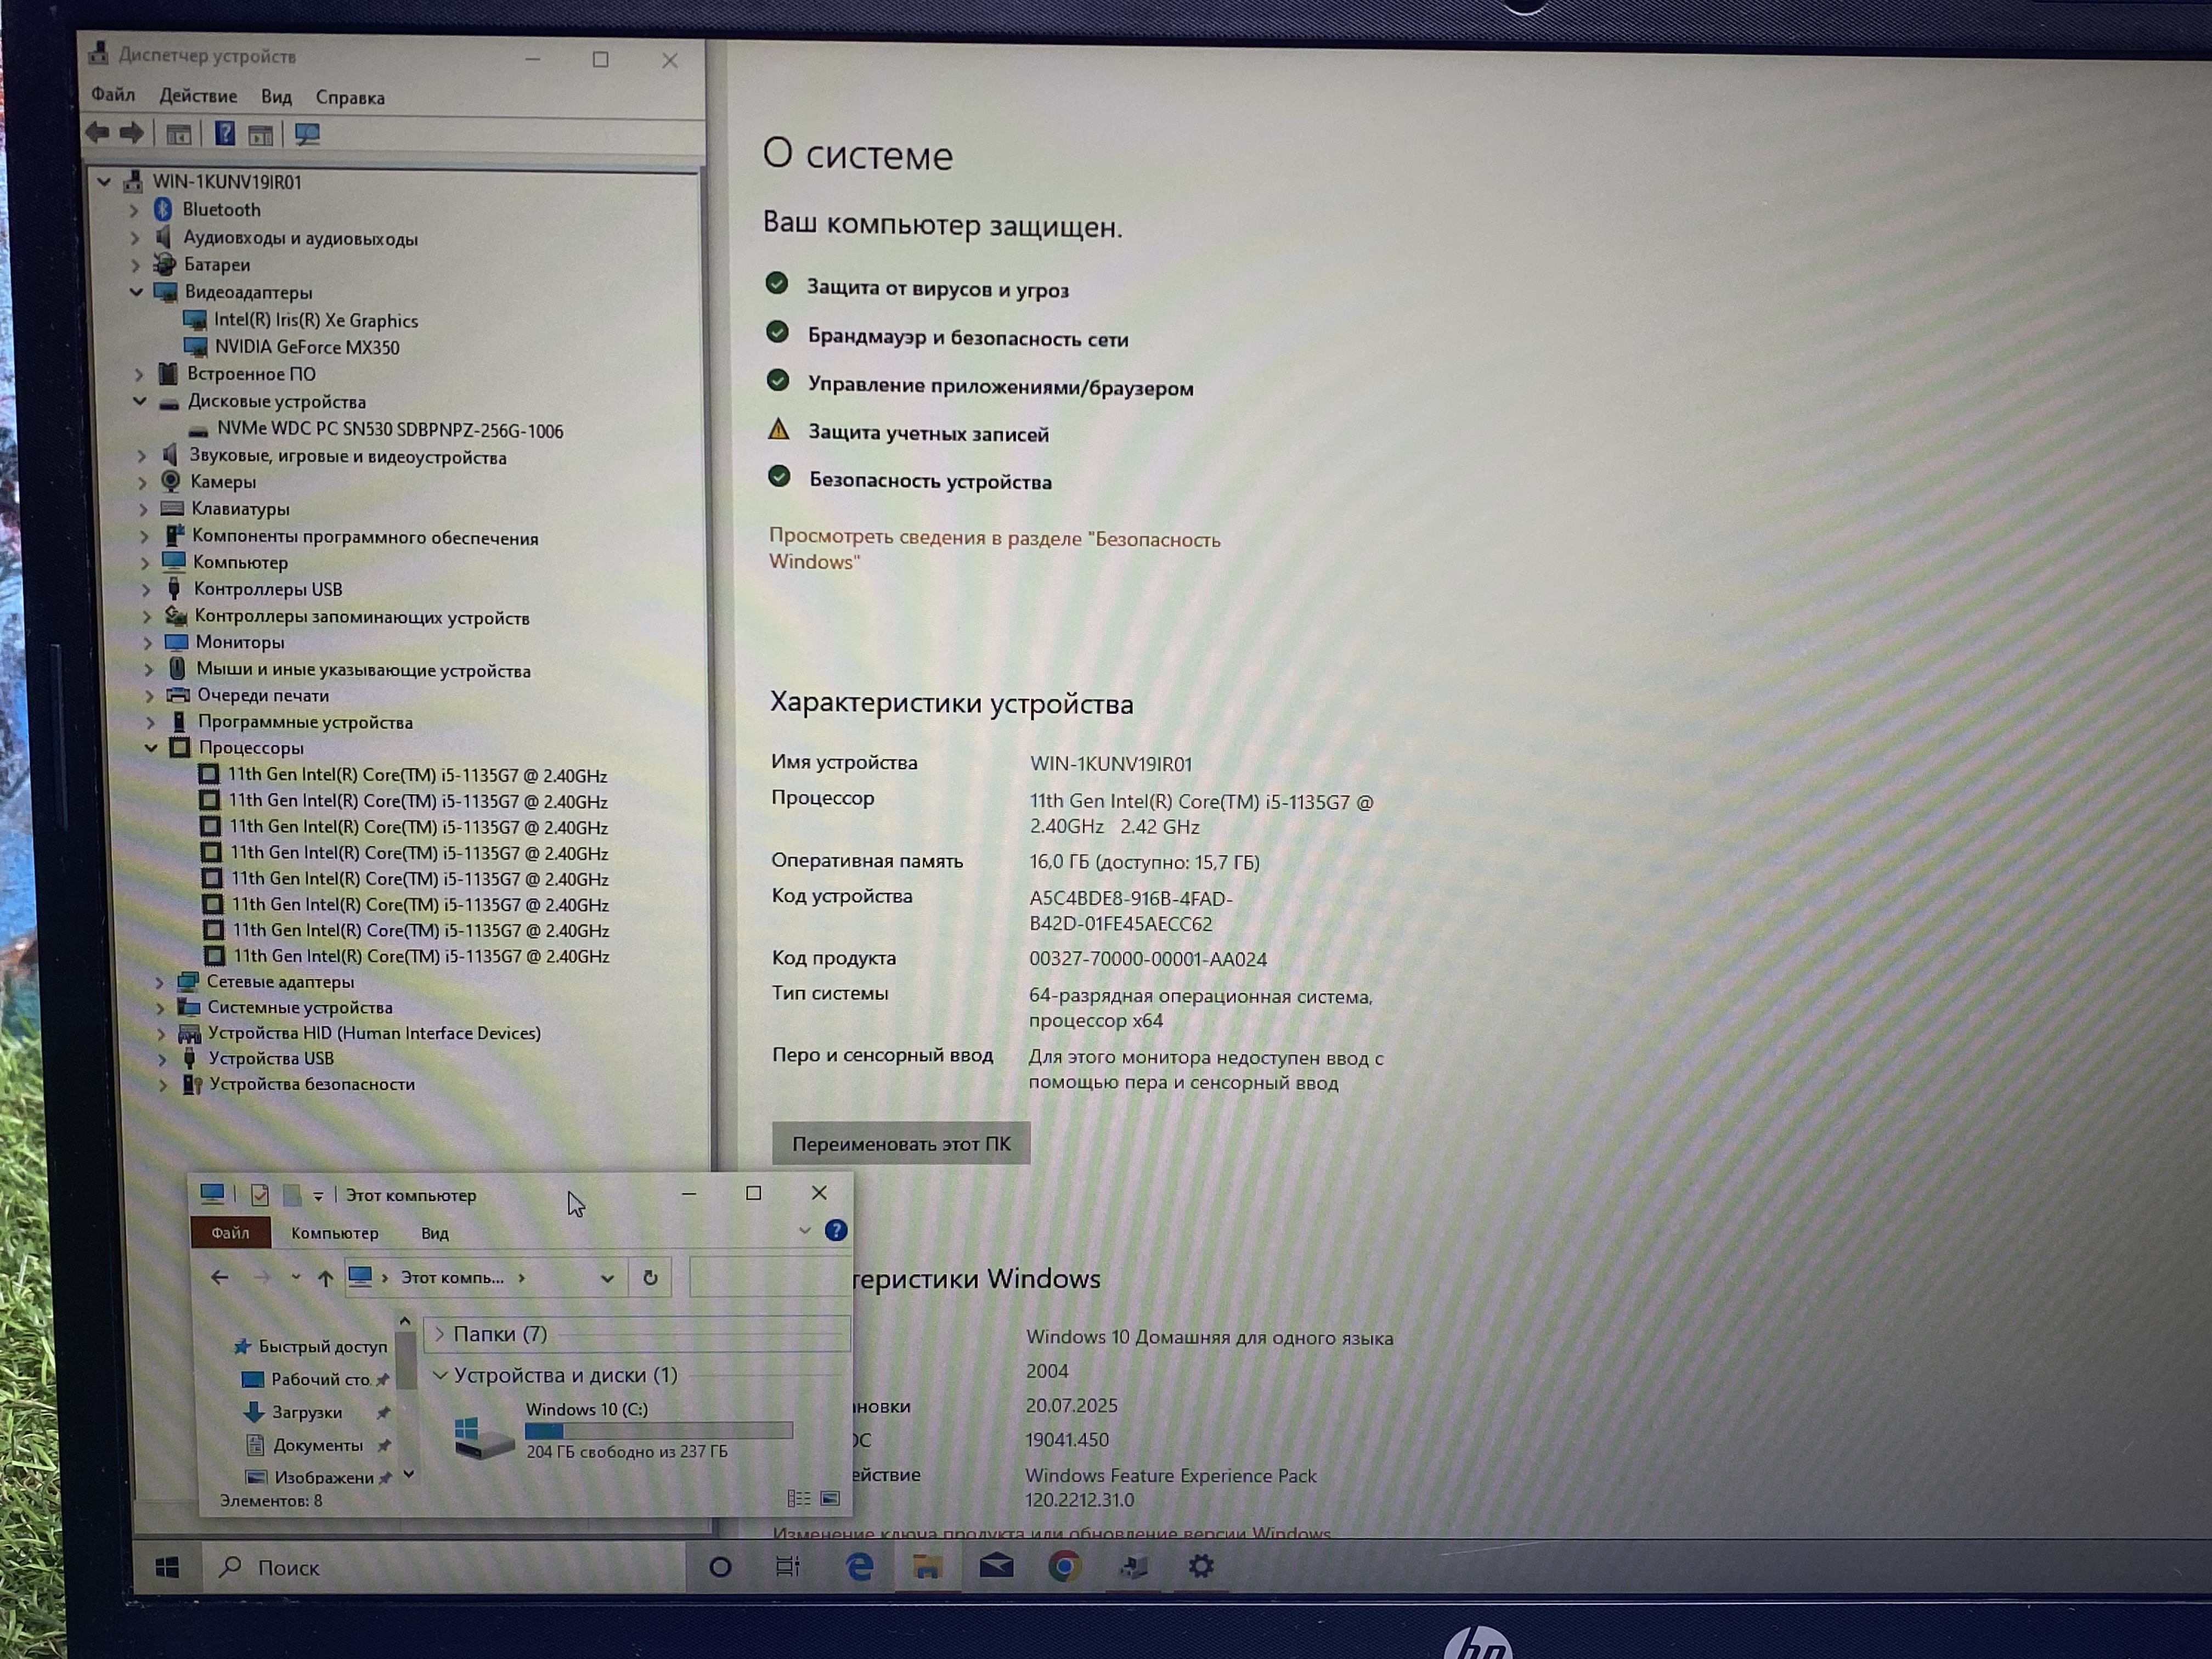Click the Windows 10 (C:) storage usage bar
The image size is (2212, 1659).
[x=658, y=1431]
